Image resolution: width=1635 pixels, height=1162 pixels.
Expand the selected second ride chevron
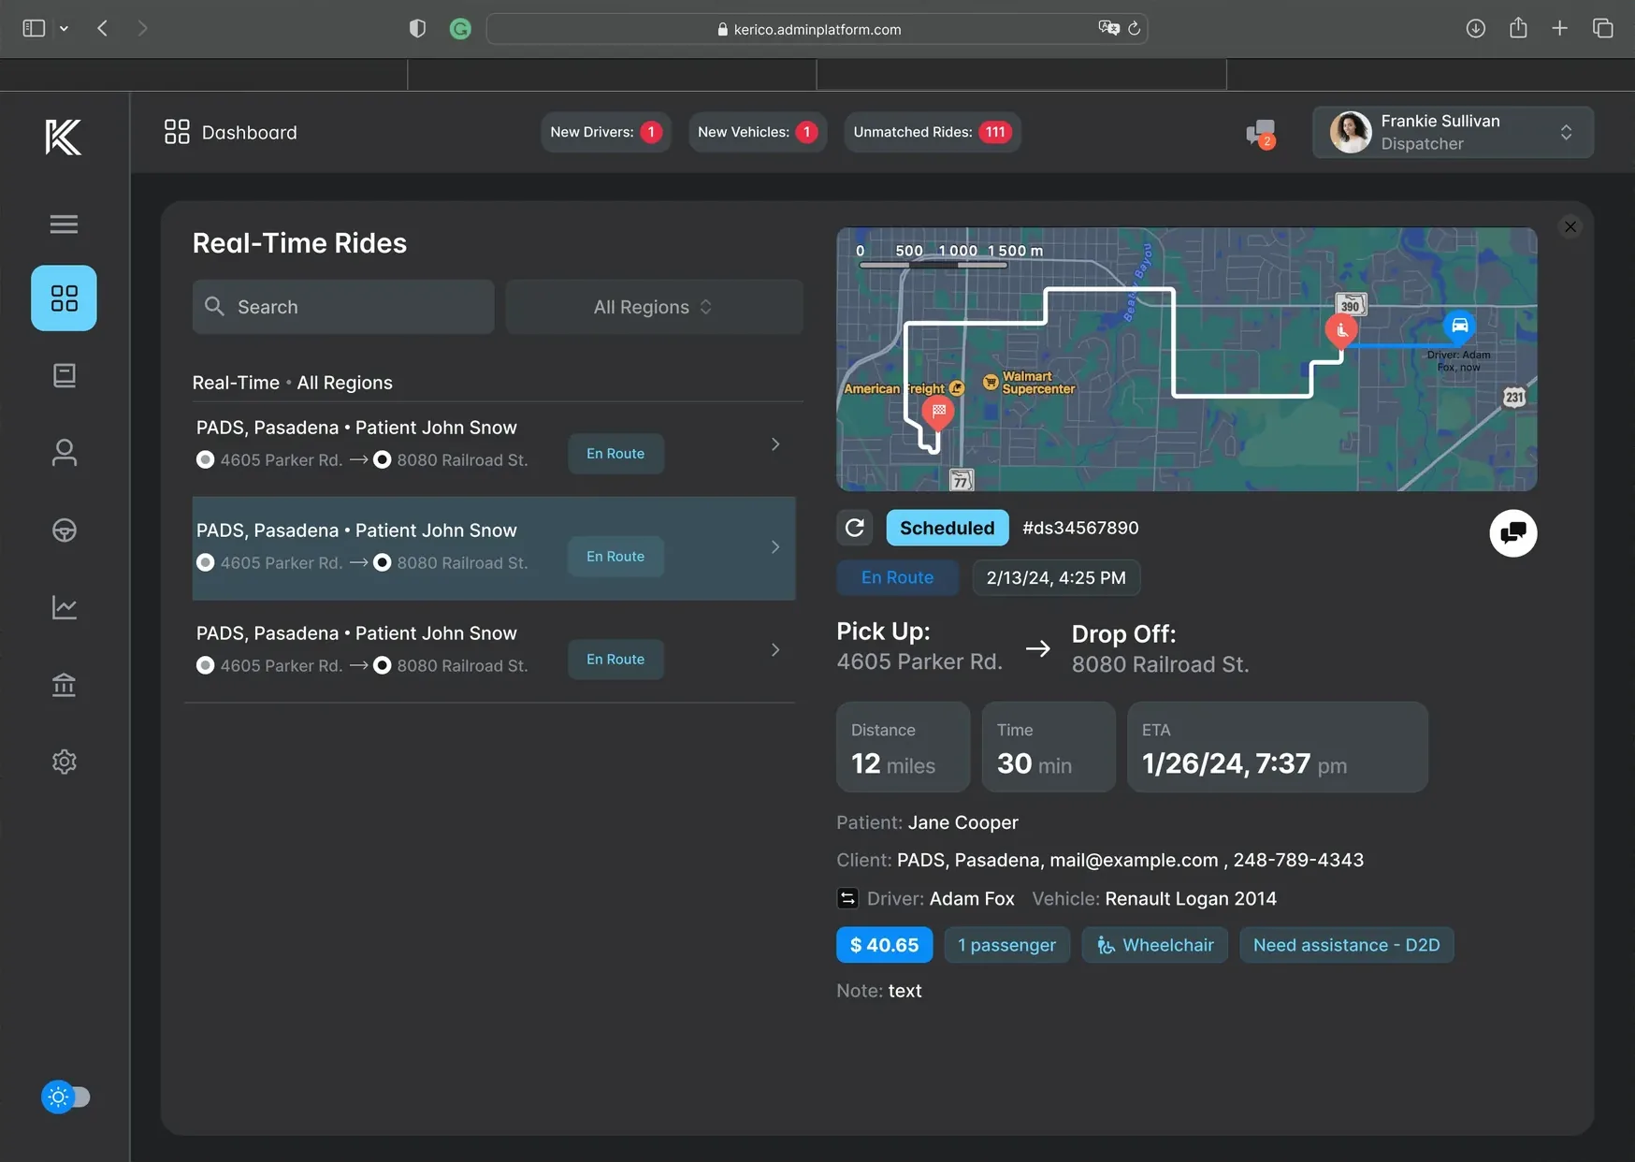click(x=774, y=547)
